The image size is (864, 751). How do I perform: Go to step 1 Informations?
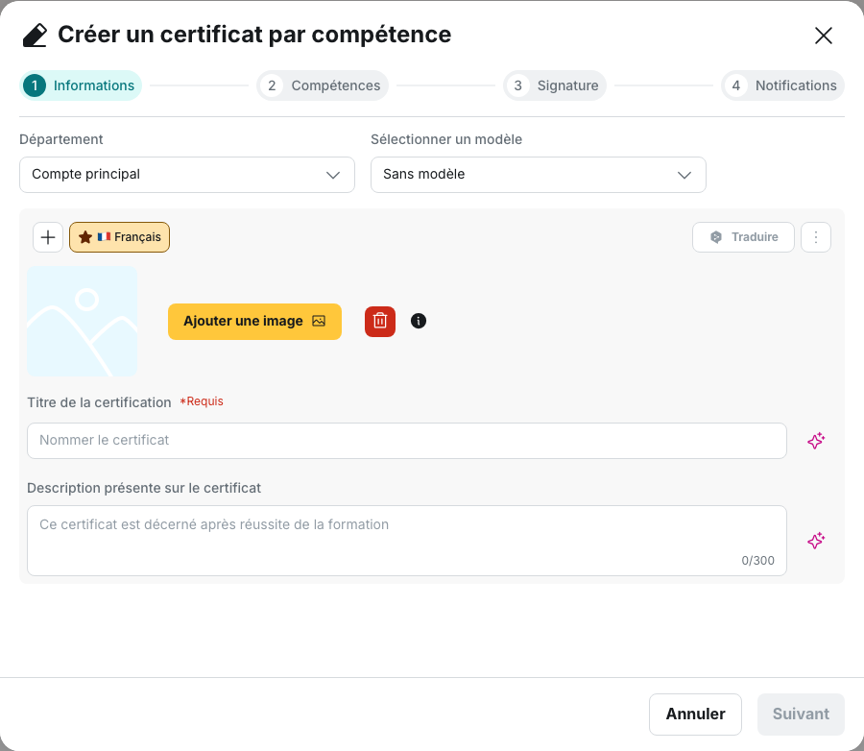click(81, 85)
